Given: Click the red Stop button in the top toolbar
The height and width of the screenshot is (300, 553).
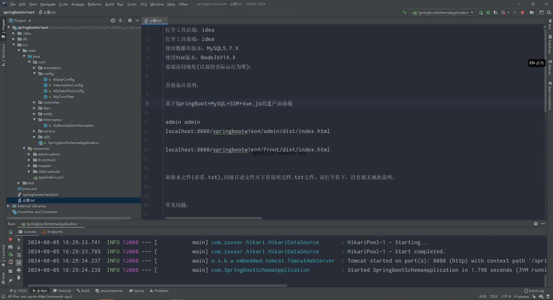Looking at the screenshot, I should (x=522, y=12).
